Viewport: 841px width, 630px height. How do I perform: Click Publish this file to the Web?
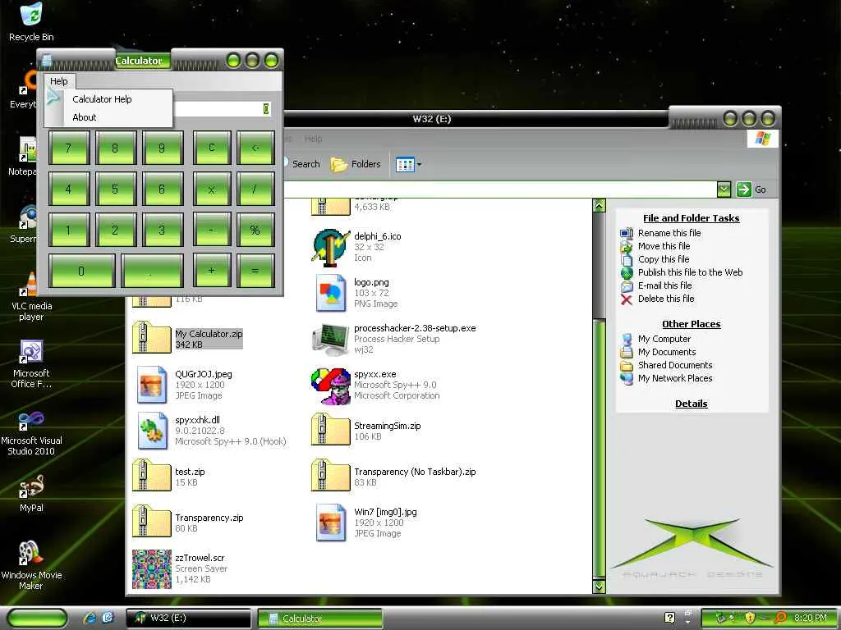click(690, 272)
